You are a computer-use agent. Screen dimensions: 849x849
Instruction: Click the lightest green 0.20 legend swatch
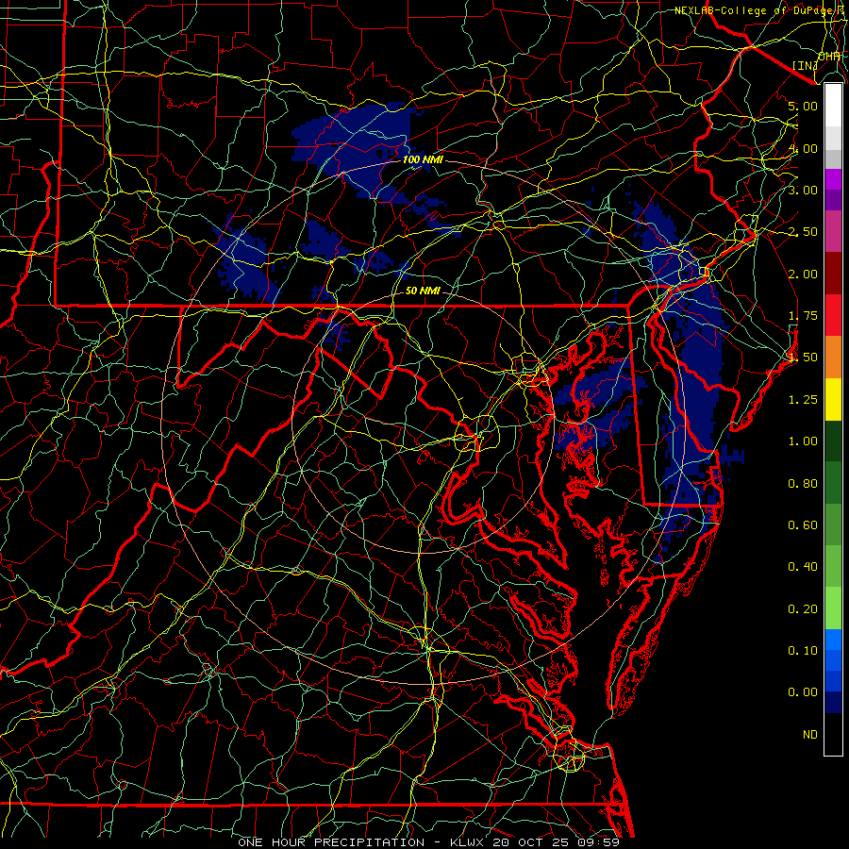(x=833, y=608)
